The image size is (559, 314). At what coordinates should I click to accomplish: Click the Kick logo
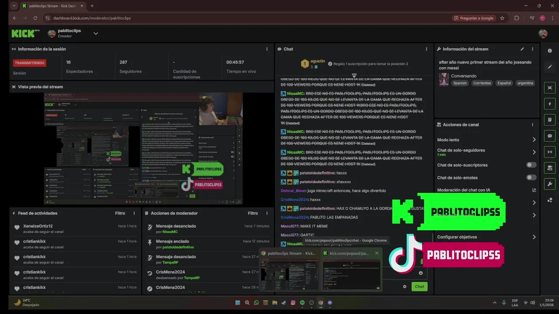[x=26, y=34]
